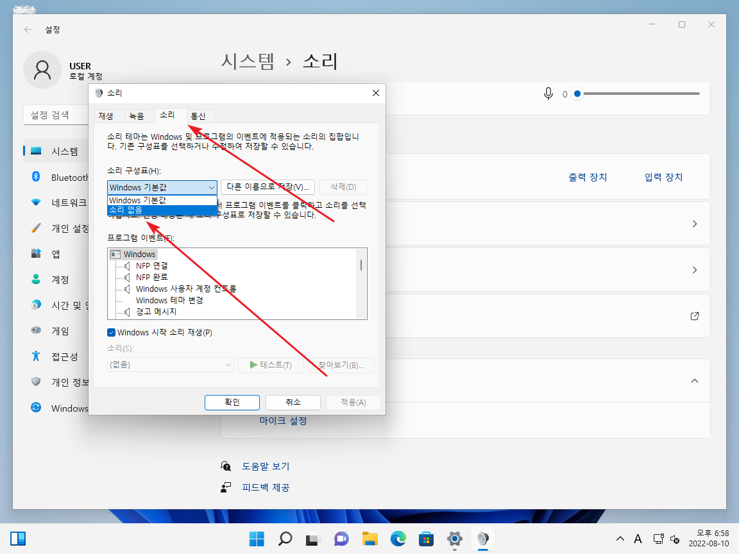Open Microsoft Store from taskbar

pyautogui.click(x=427, y=539)
